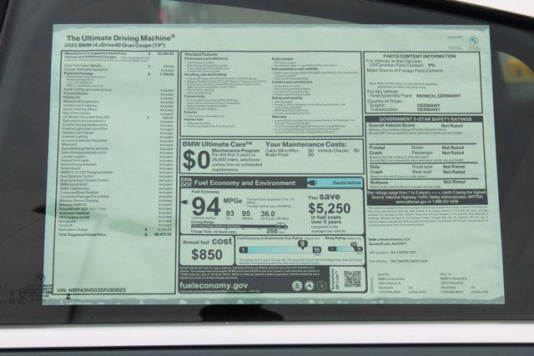Viewport: 534px width, 356px height.
Task: Click the '93' city rating
Action: pos(230,213)
